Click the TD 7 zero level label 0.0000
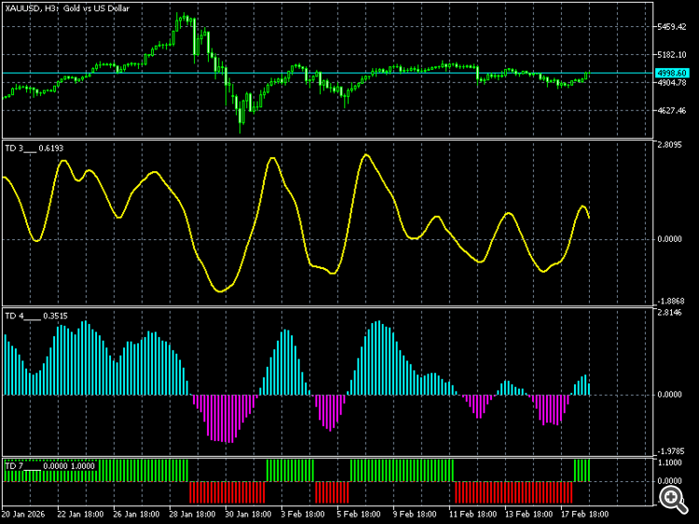 click(669, 481)
